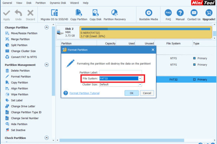Collapse the Check Partition section
Image resolution: width=217 pixels, height=144 pixels.
(47, 138)
